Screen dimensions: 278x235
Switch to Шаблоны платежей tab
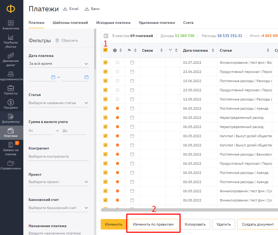click(x=70, y=23)
